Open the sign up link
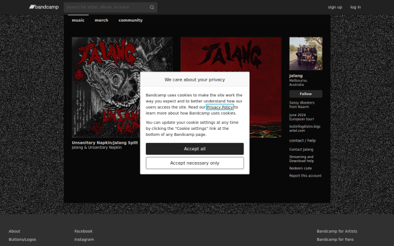 [335, 7]
